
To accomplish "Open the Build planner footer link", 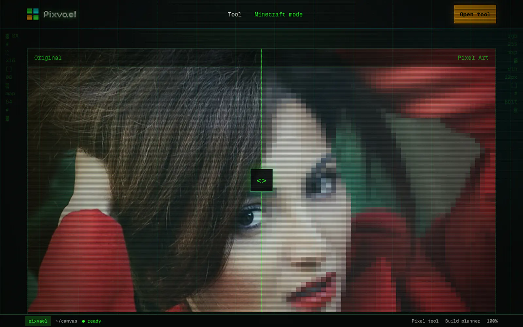I will (463, 321).
